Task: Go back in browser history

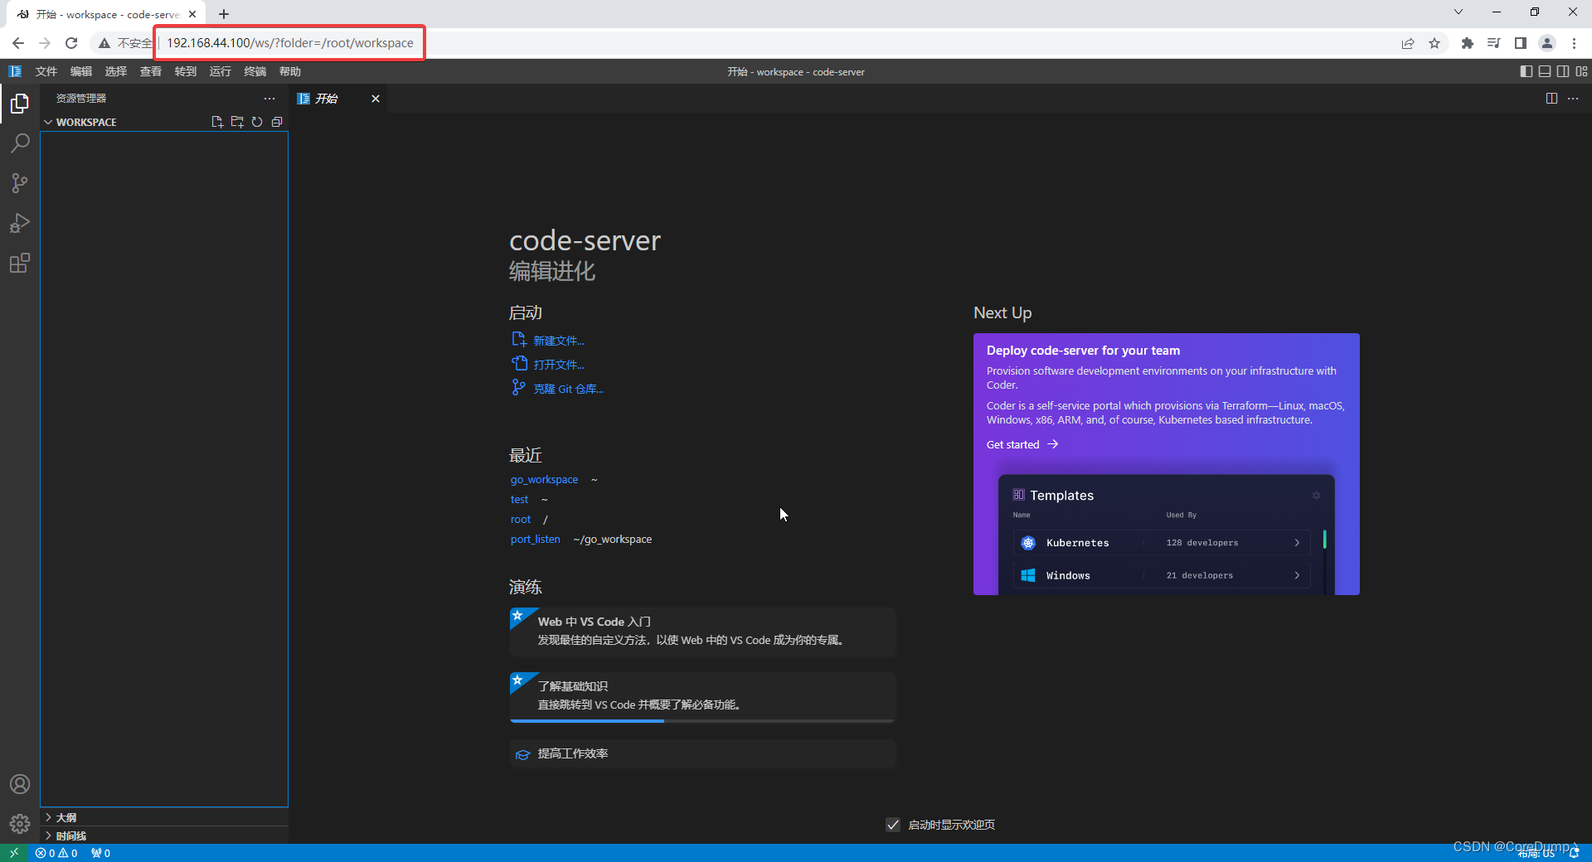Action: click(x=18, y=43)
